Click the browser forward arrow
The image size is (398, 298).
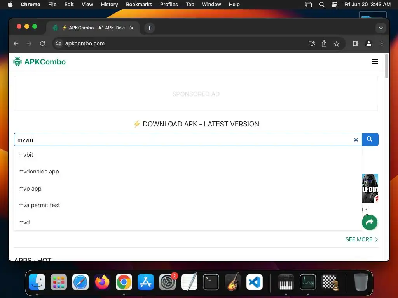29,43
